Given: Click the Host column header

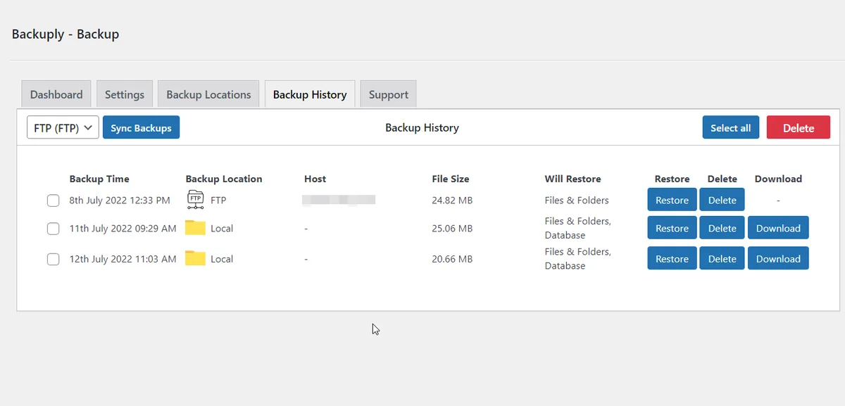Looking at the screenshot, I should pos(315,179).
